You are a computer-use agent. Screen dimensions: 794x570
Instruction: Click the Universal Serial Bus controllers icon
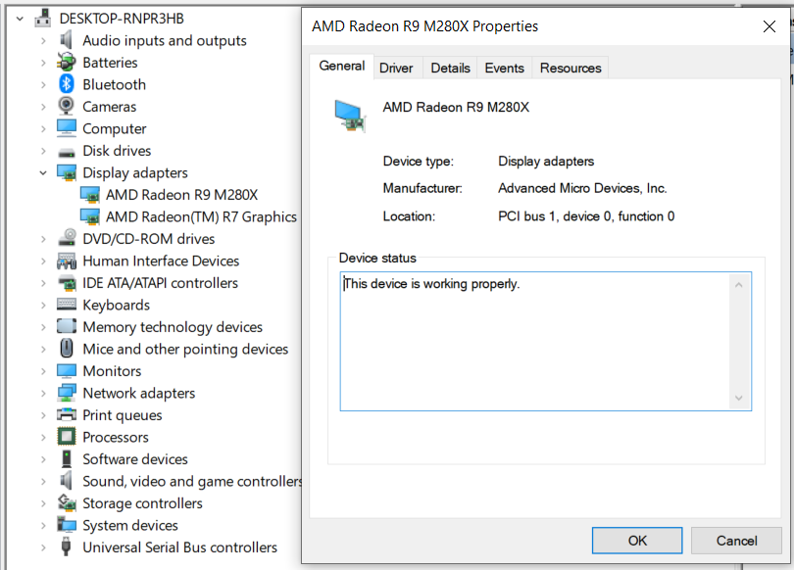pos(67,547)
